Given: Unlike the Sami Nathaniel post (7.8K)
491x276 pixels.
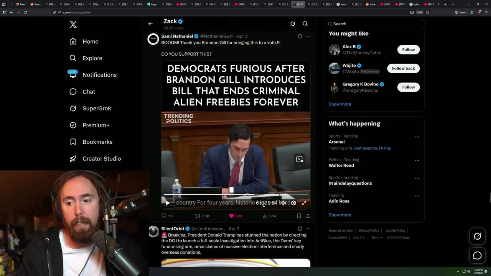Looking at the screenshot, I should tap(236, 216).
